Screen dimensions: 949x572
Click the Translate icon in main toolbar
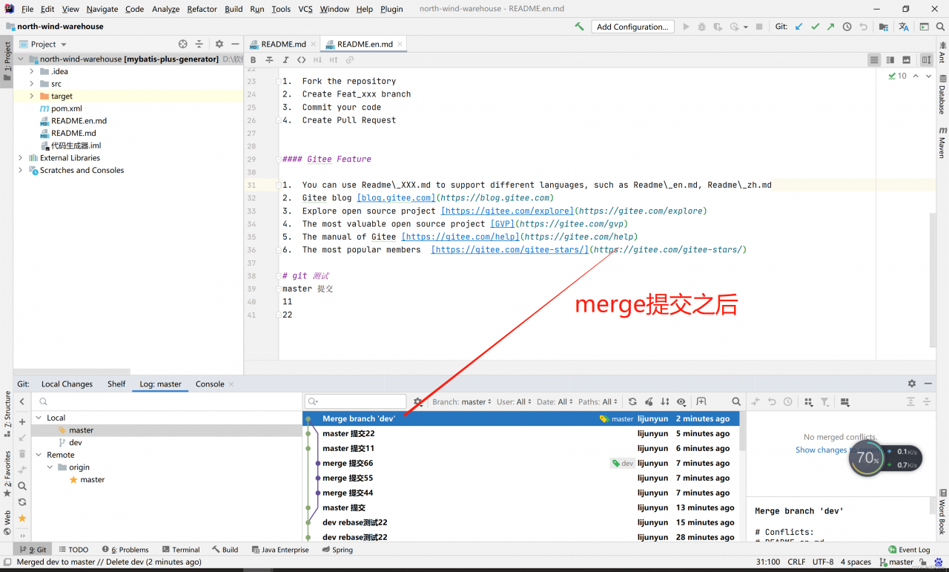(x=904, y=27)
